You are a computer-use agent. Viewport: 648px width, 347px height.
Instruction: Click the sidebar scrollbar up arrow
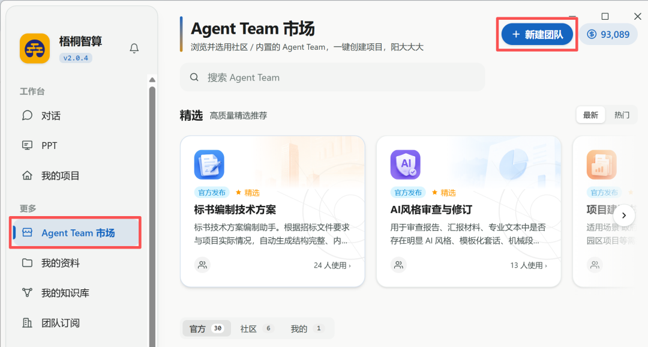coord(152,80)
